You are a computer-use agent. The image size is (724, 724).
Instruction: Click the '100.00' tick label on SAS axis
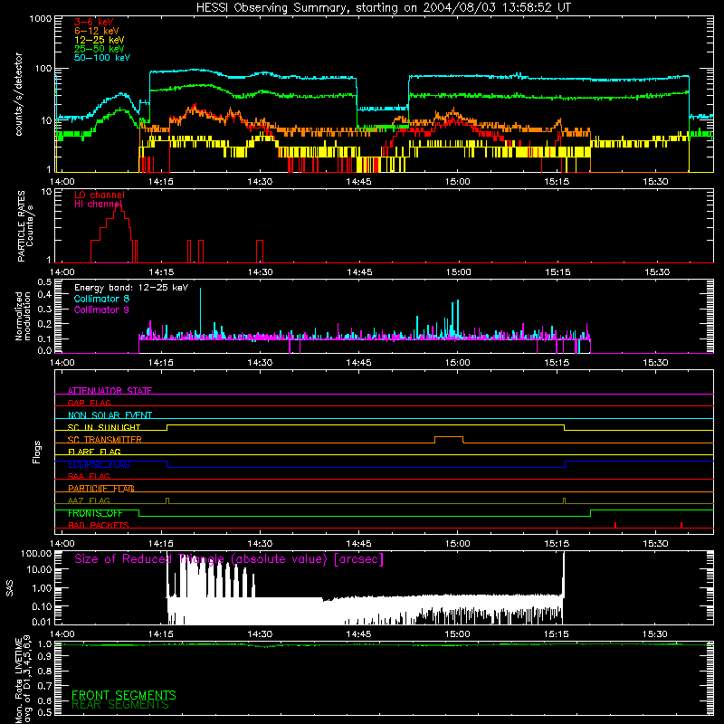click(36, 554)
